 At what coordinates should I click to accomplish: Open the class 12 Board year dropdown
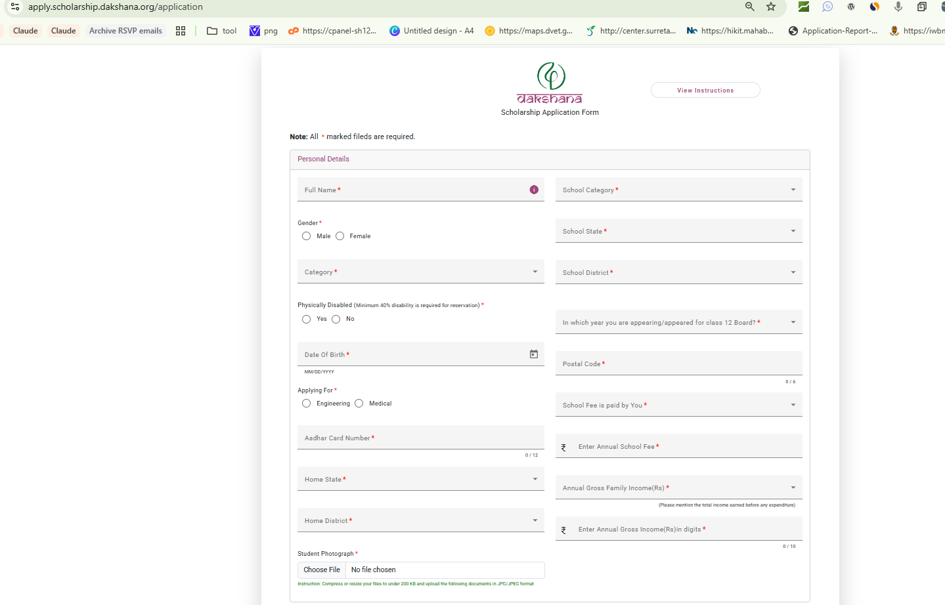[679, 322]
